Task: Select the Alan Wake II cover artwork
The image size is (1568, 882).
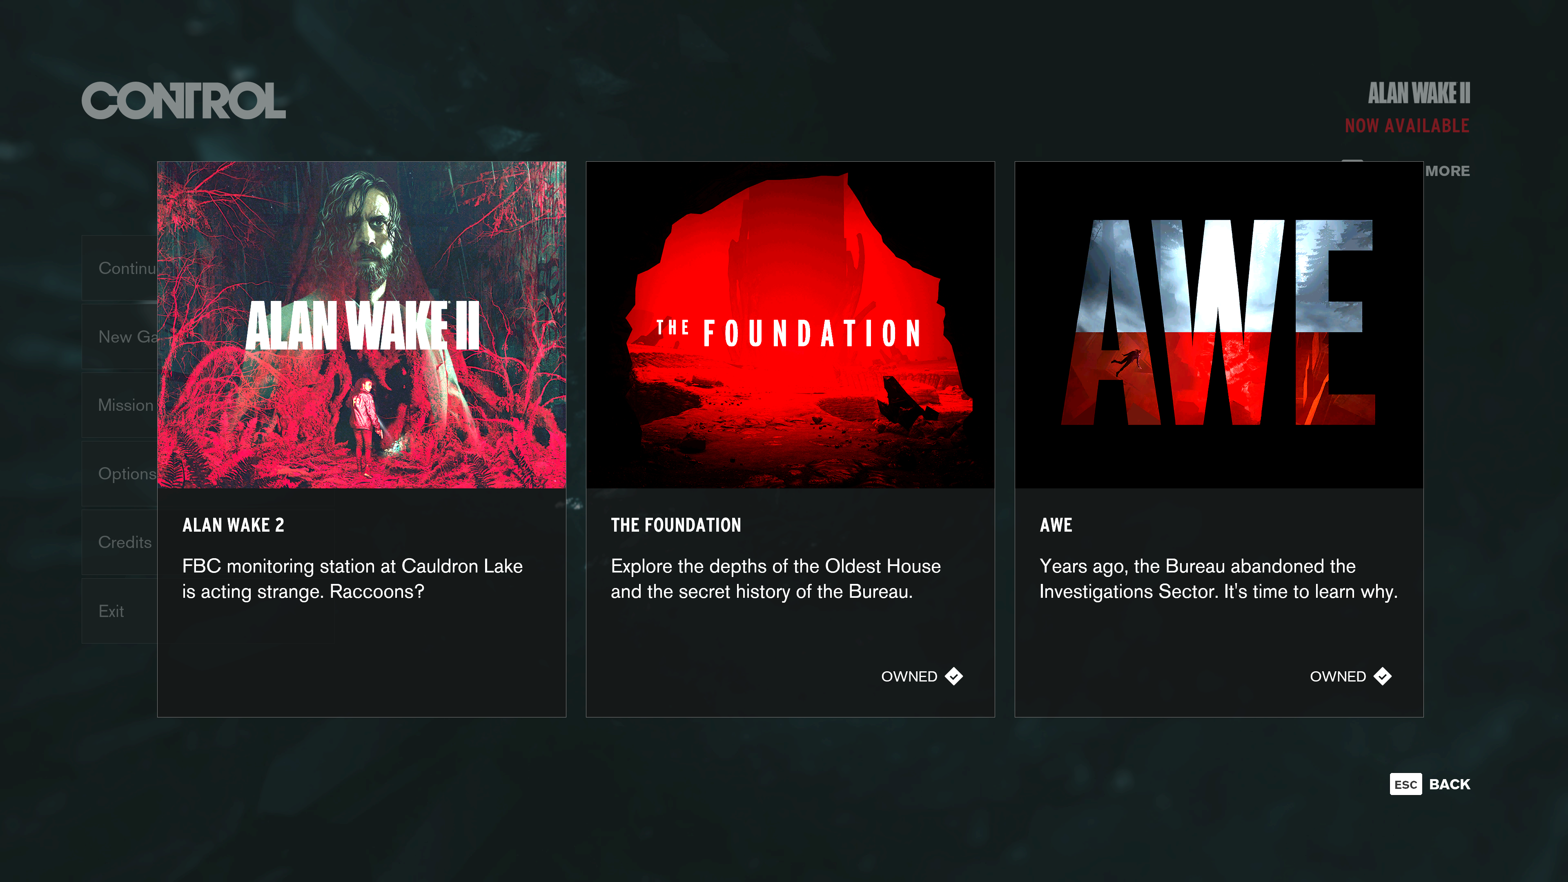Action: tap(361, 325)
